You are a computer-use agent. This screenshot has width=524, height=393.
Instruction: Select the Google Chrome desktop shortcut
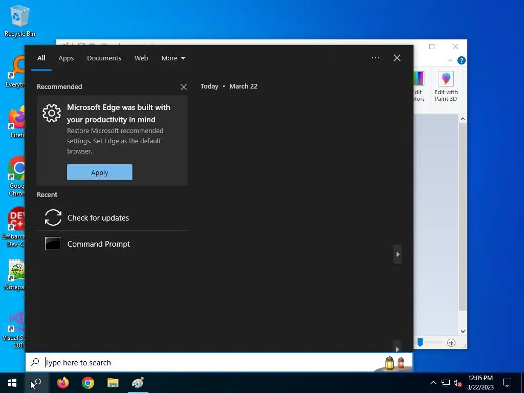16,176
